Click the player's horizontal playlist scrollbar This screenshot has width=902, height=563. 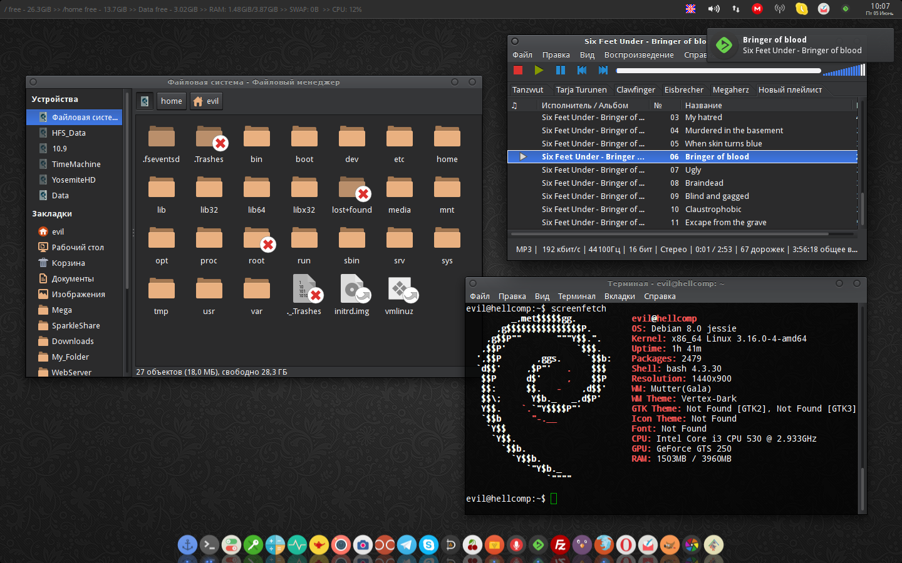pos(670,234)
